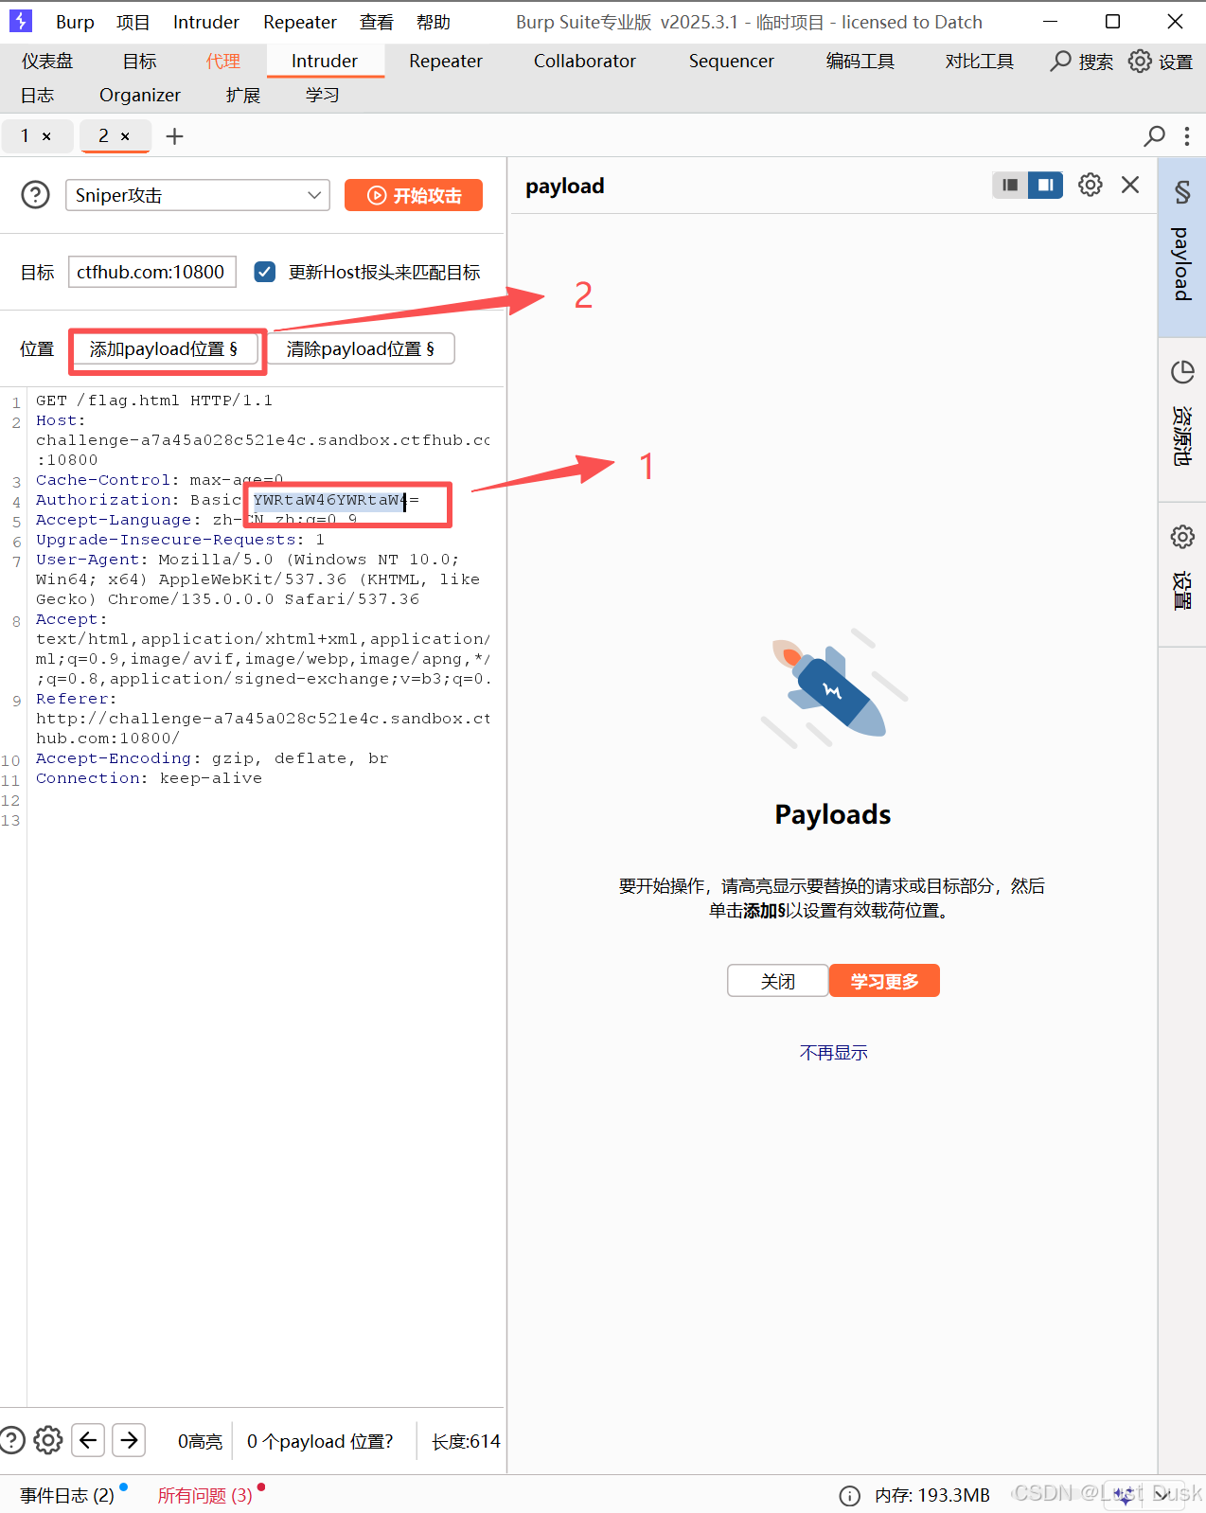Image resolution: width=1206 pixels, height=1513 pixels.
Task: Click the 0 个payload 位置 status text
Action: [320, 1441]
